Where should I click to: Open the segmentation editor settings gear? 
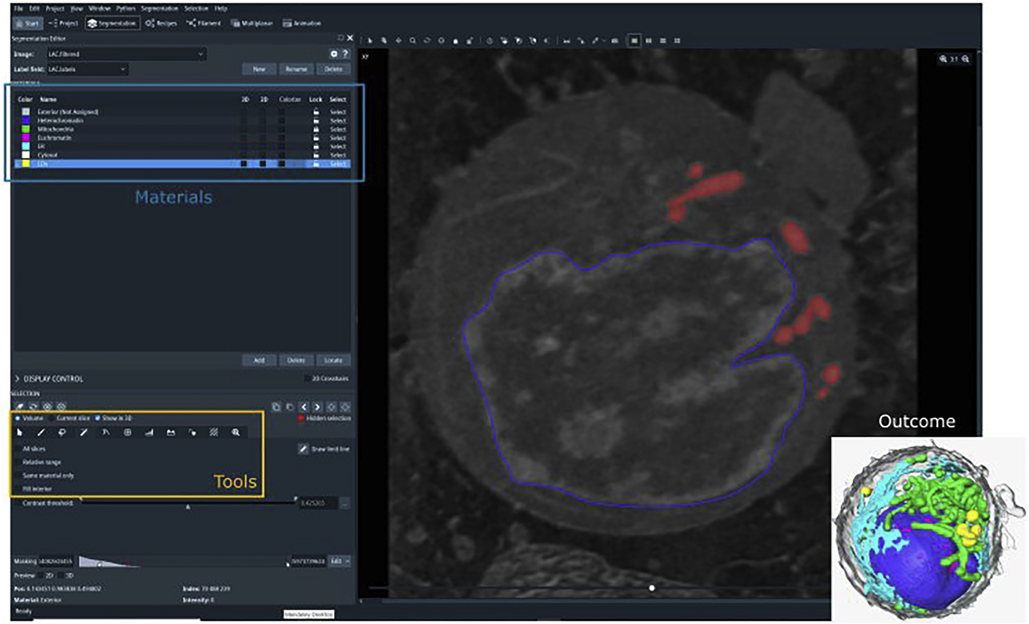coord(334,53)
